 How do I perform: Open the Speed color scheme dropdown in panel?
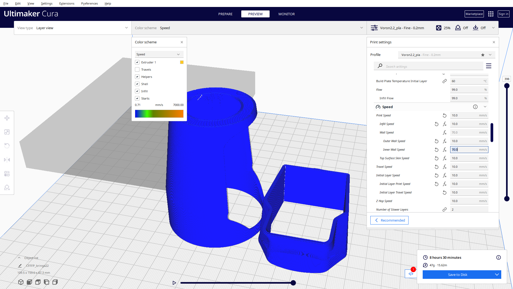(159, 54)
